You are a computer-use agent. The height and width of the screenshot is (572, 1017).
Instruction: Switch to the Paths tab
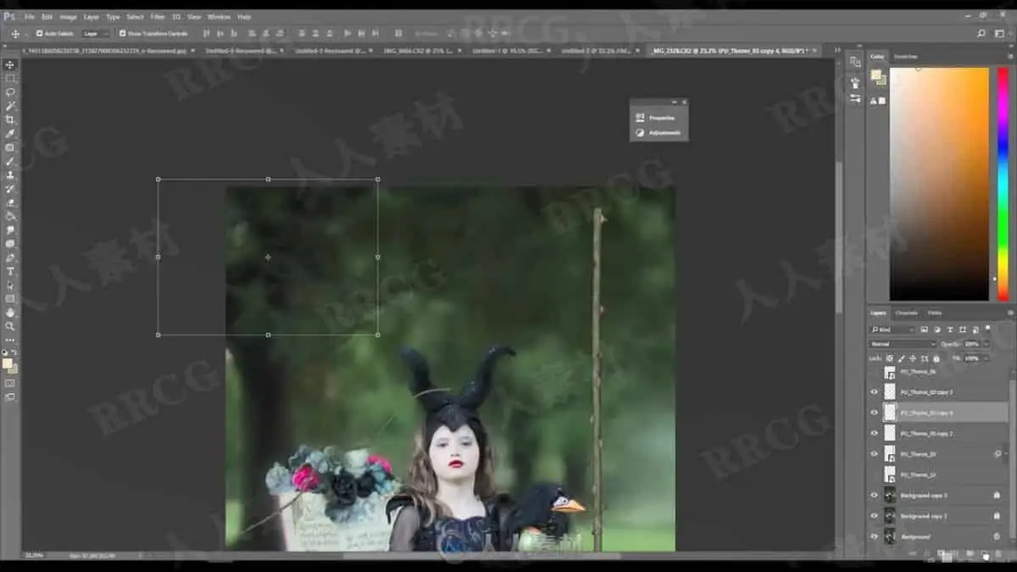point(934,313)
